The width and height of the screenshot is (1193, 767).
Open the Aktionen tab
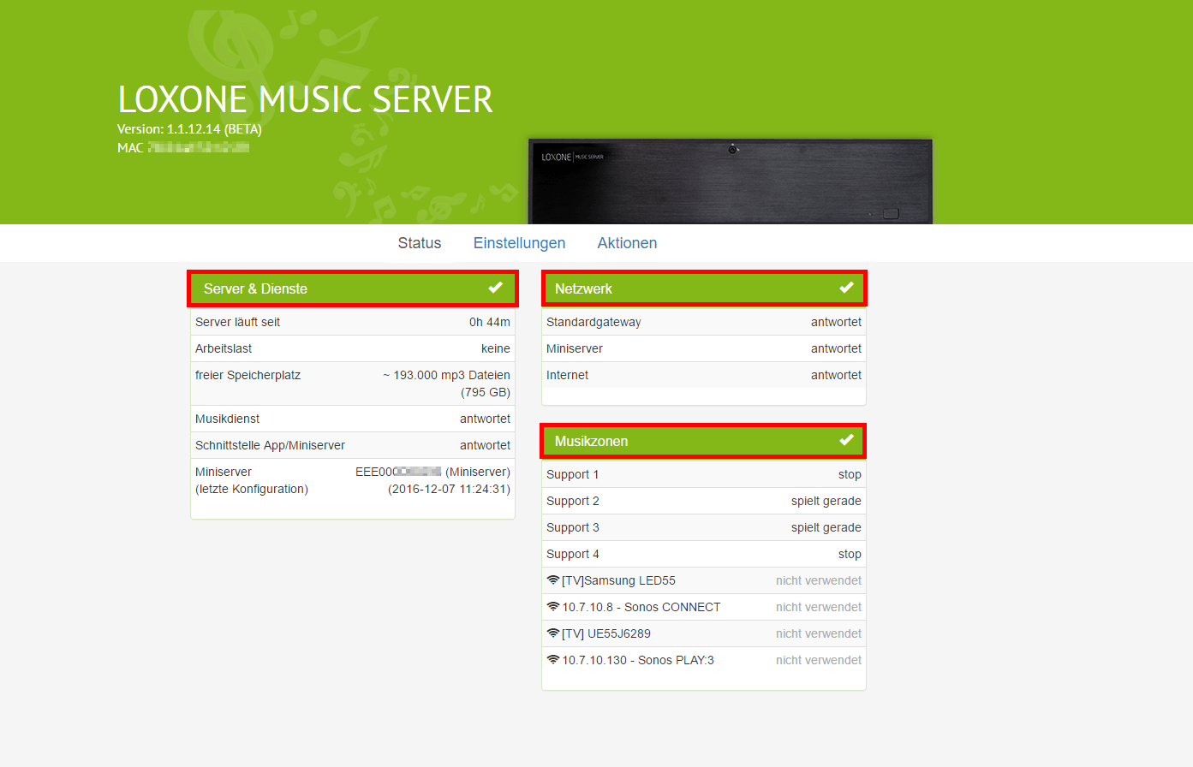coord(627,243)
